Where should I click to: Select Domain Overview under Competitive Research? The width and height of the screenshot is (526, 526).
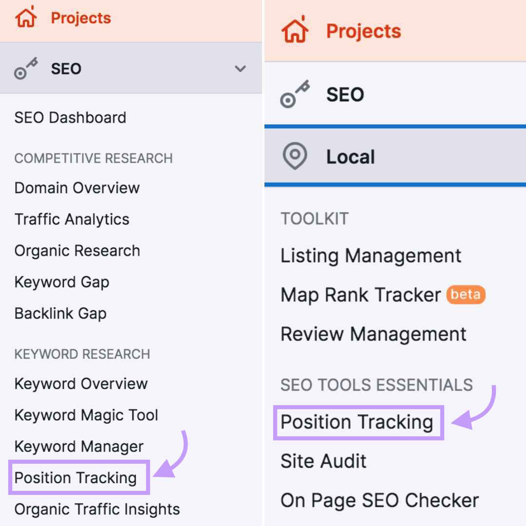pyautogui.click(x=77, y=188)
